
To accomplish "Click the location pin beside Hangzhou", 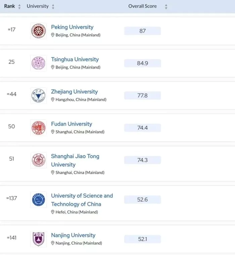I will pyautogui.click(x=53, y=99).
